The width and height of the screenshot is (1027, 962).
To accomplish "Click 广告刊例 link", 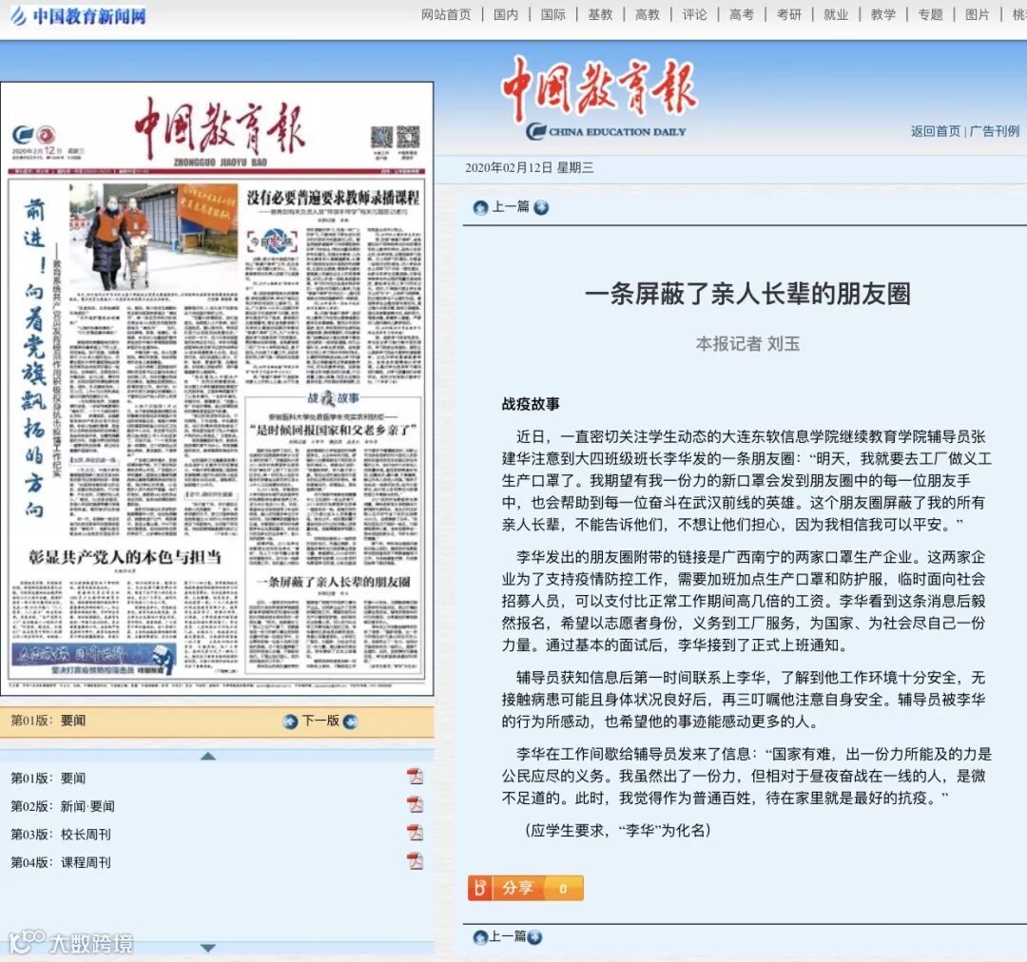I will tap(995, 131).
